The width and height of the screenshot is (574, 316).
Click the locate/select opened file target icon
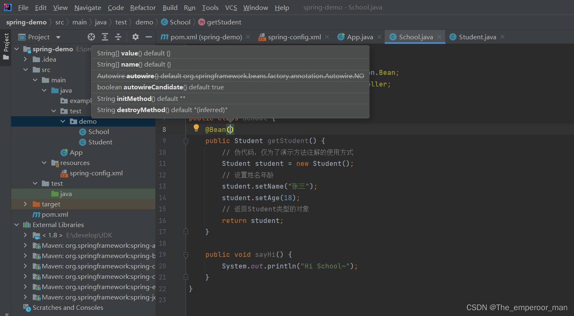[91, 37]
